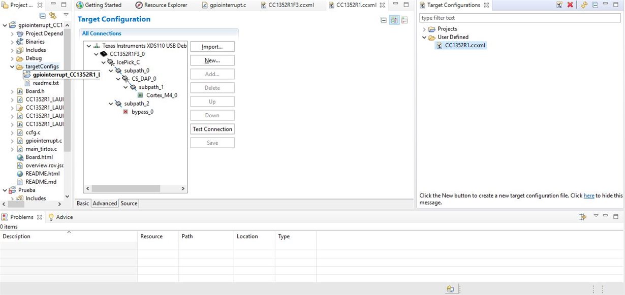Collapse the targetConfigs folder
This screenshot has height=295, width=625.
pos(13,67)
